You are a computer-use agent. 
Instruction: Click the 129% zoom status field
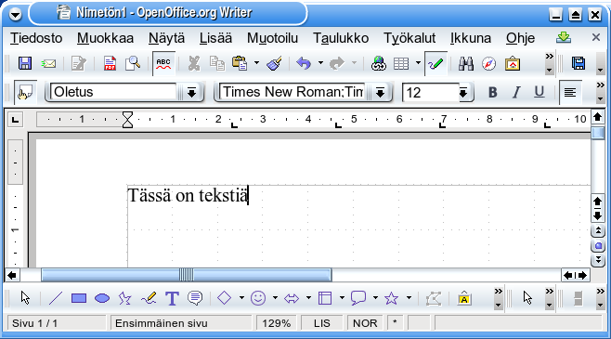[277, 323]
